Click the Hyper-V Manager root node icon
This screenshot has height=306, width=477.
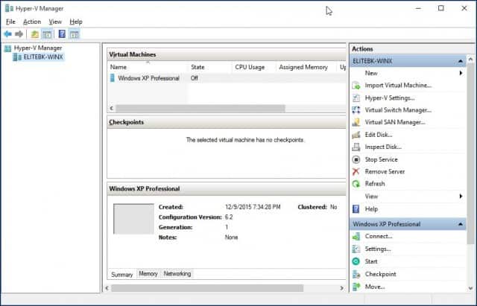[x=8, y=48]
